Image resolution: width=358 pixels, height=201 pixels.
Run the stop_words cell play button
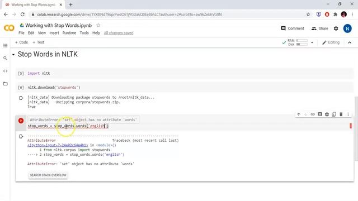point(21,121)
